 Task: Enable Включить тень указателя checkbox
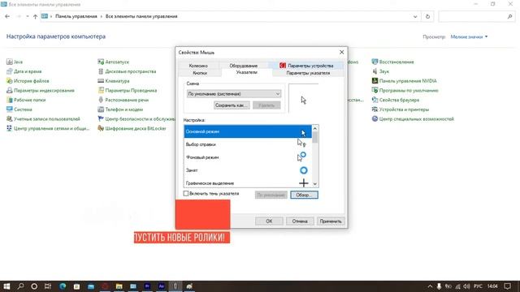point(186,193)
